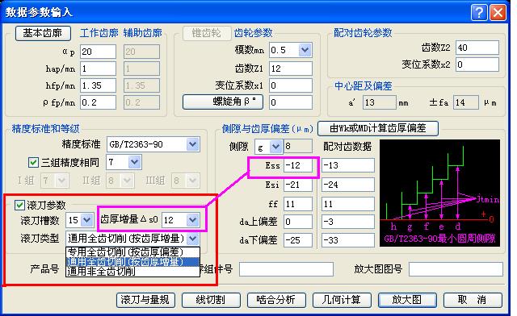Viewport: 517px width, 316px height.
Task: Click the 变位系数x1 input field
Action: coord(291,85)
